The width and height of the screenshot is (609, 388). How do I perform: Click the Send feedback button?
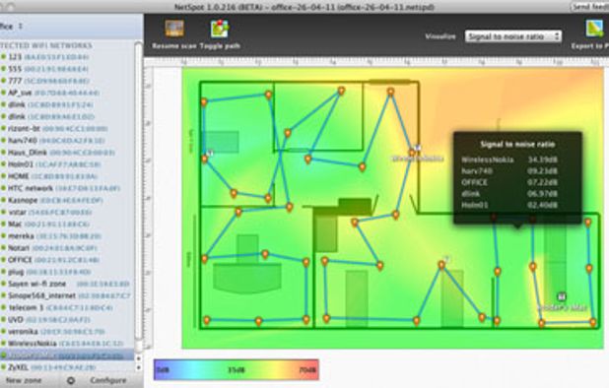coord(589,7)
